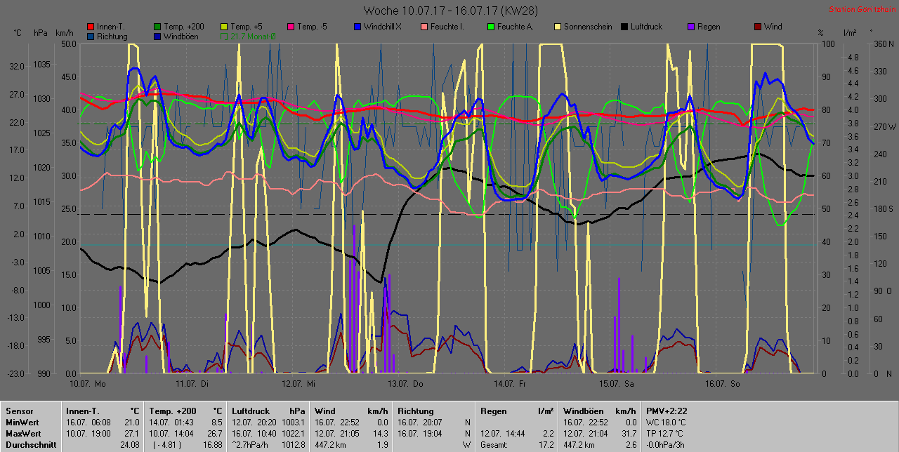Viewport: 899px width, 452px height.
Task: Click the Feuchte A. legend label
Action: (x=515, y=27)
